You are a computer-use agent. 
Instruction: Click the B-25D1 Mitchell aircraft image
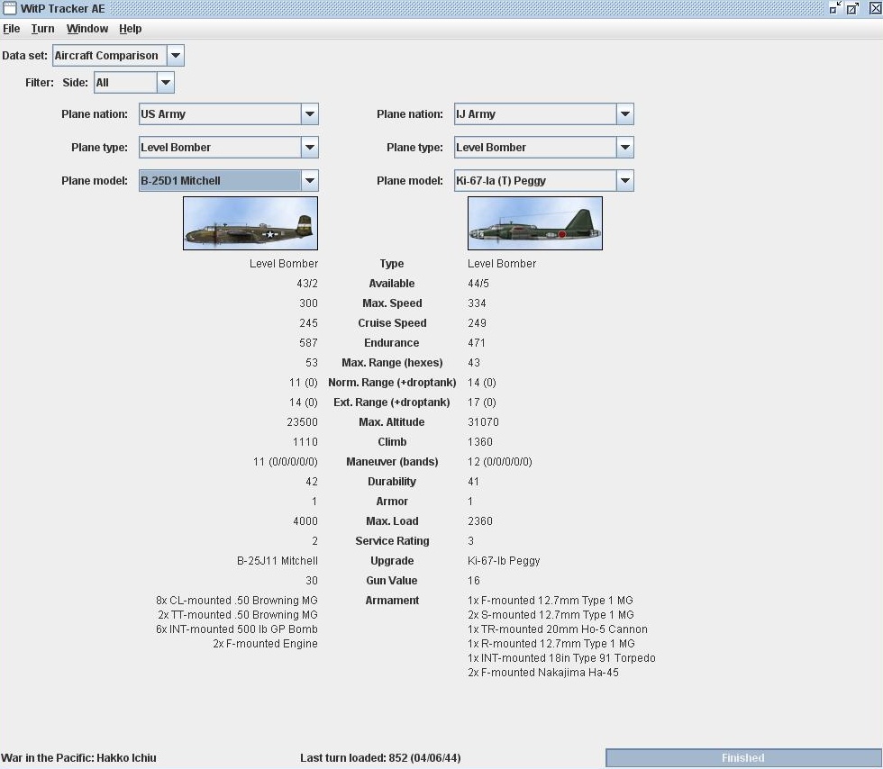click(x=250, y=223)
